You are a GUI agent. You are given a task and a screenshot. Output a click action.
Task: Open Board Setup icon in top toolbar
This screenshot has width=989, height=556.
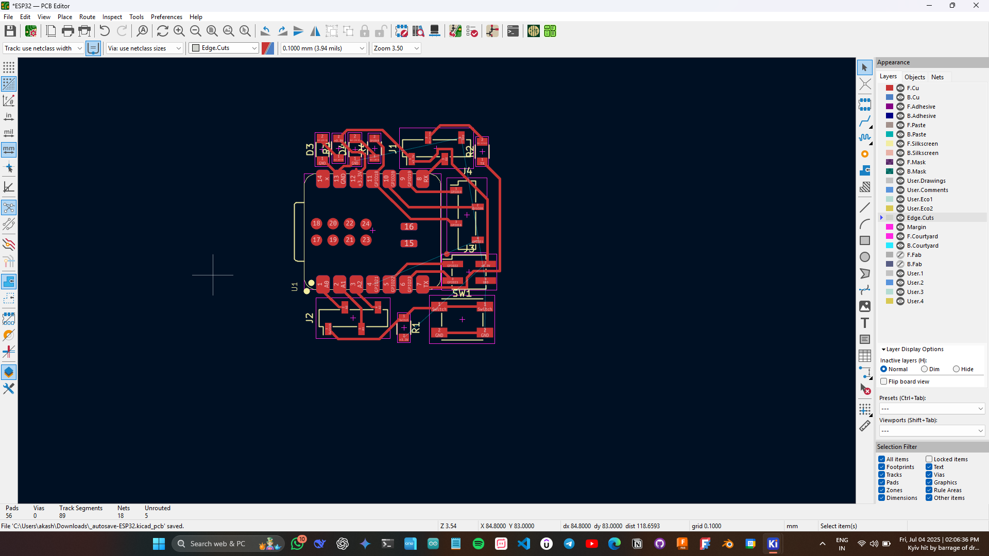point(31,31)
